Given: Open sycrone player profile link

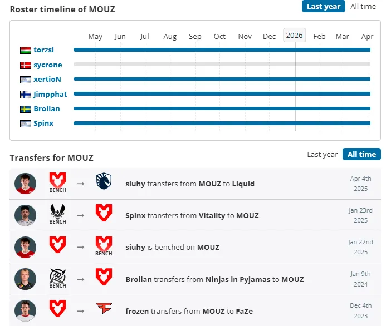Looking at the screenshot, I should (48, 65).
